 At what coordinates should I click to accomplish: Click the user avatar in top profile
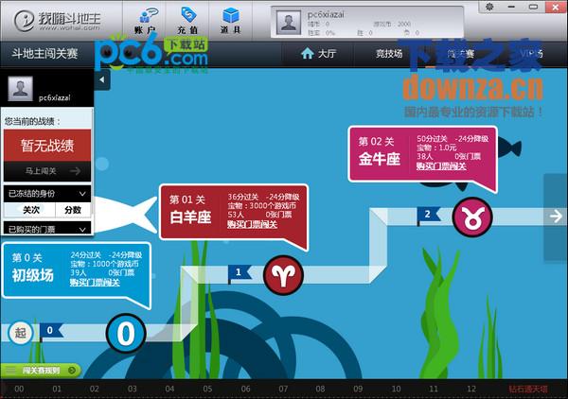coord(290,18)
